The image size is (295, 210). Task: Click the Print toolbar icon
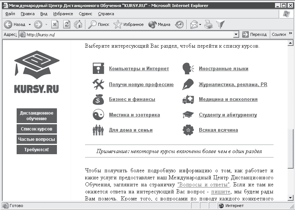point(209,24)
